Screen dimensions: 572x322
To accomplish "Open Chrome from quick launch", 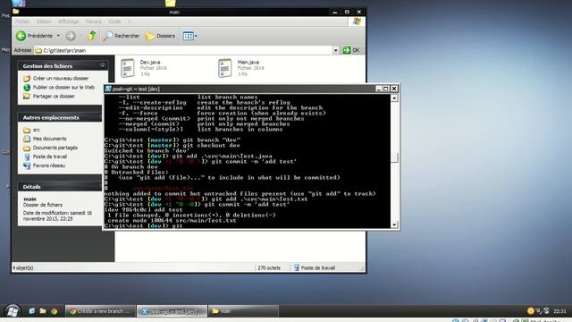I will pyautogui.click(x=55, y=311).
